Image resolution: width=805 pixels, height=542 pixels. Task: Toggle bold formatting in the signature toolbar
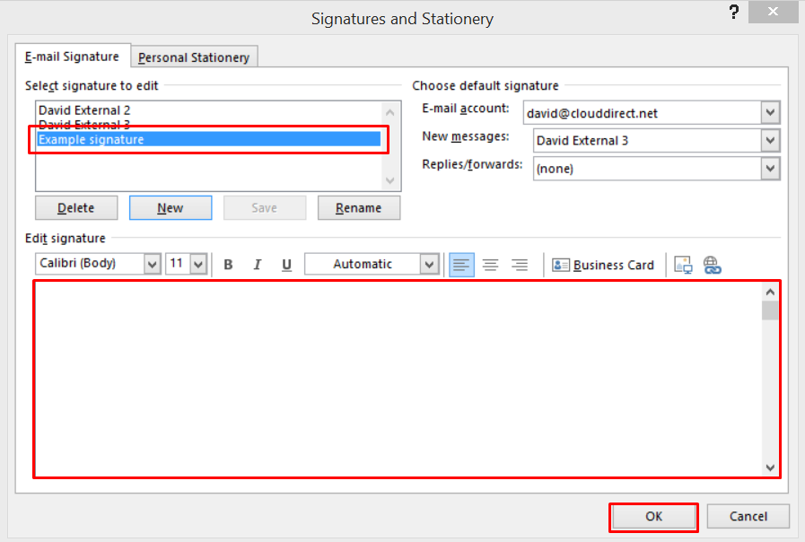click(229, 264)
